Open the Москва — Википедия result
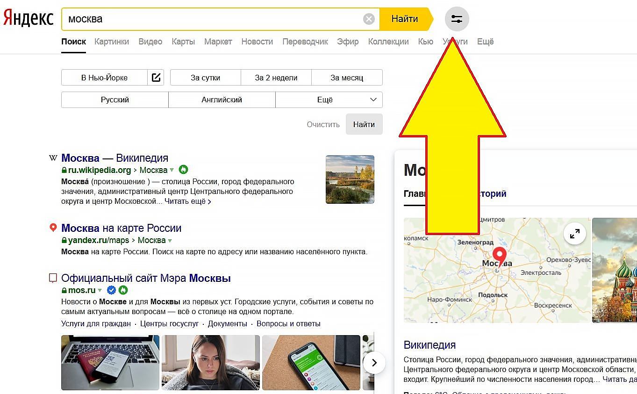This screenshot has width=637, height=394. [115, 158]
